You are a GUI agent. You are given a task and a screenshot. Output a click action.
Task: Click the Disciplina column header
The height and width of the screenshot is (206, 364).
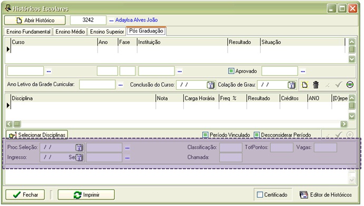tap(83, 98)
